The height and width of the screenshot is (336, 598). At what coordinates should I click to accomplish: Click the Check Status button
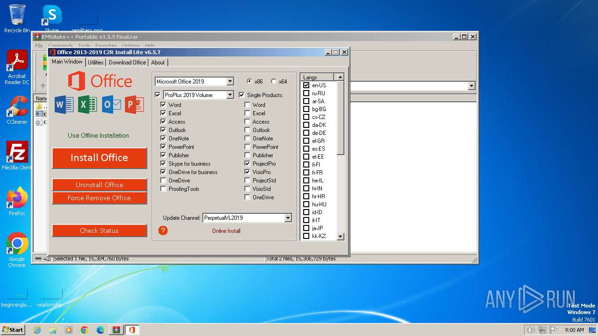click(x=100, y=231)
